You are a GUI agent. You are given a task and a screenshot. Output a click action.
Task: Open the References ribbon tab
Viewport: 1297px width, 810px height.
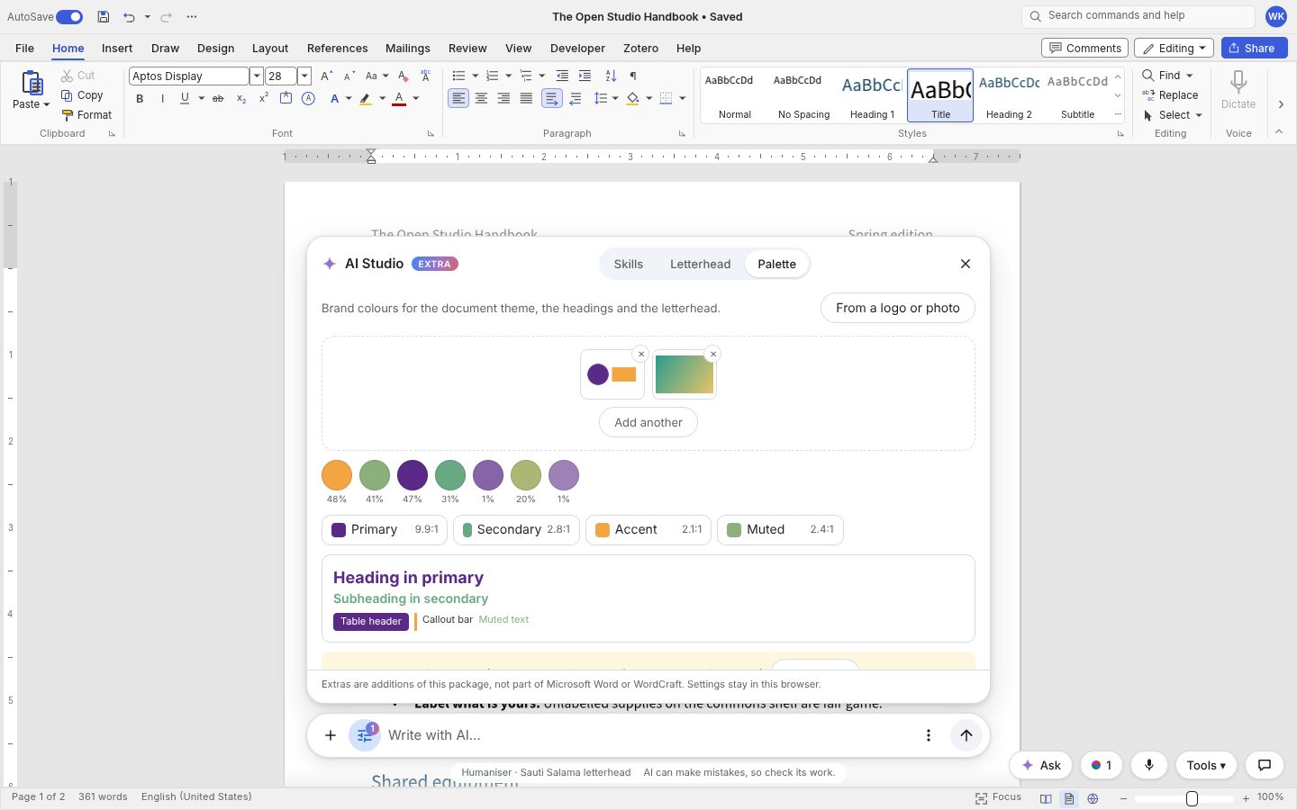(337, 49)
